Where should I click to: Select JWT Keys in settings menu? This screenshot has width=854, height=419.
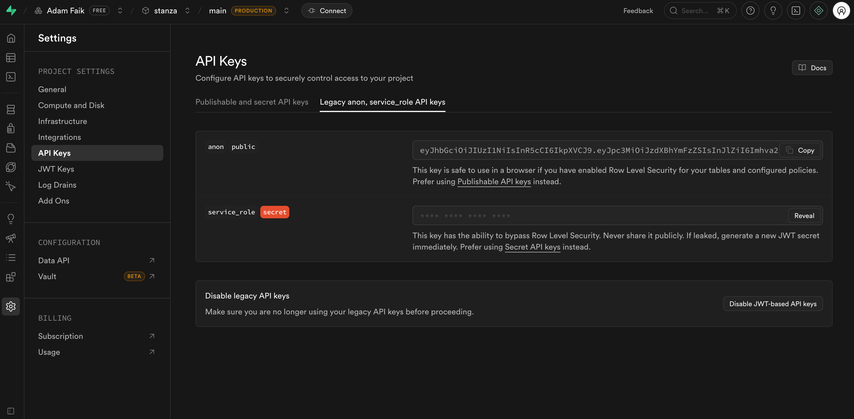pos(56,169)
